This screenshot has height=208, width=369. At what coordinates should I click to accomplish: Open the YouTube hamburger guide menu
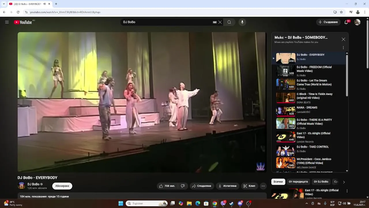click(7, 22)
